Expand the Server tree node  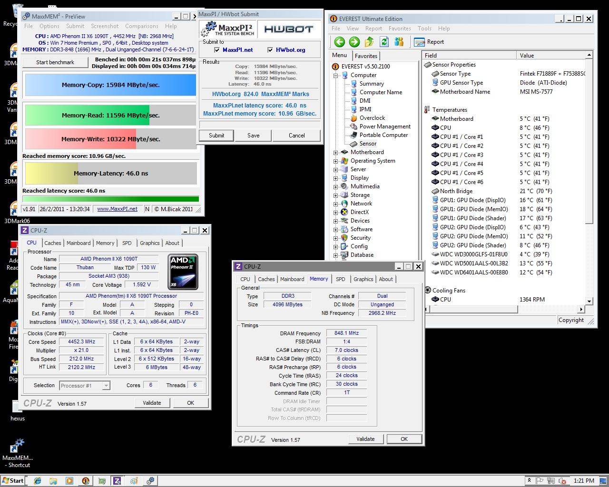(335, 169)
